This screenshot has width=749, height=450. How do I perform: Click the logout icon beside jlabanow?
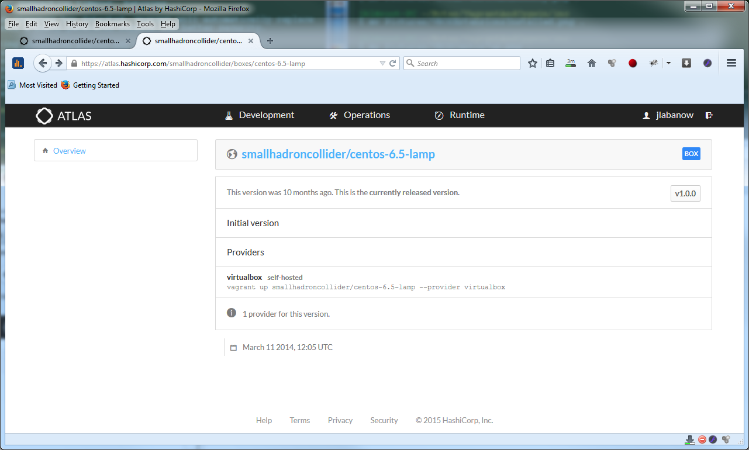pos(709,116)
